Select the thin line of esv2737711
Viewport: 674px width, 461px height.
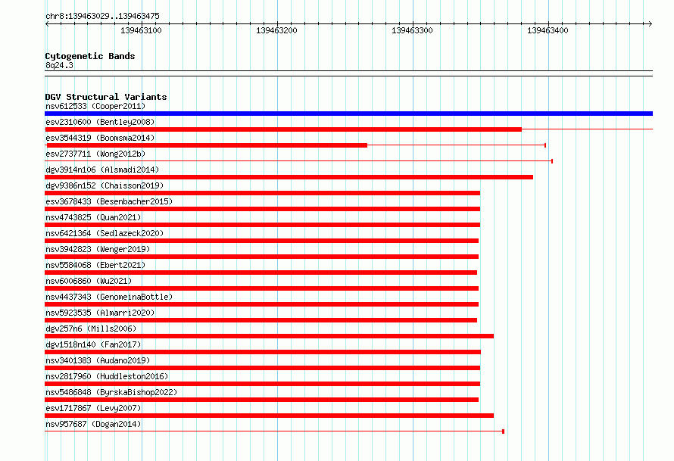tap(298, 161)
